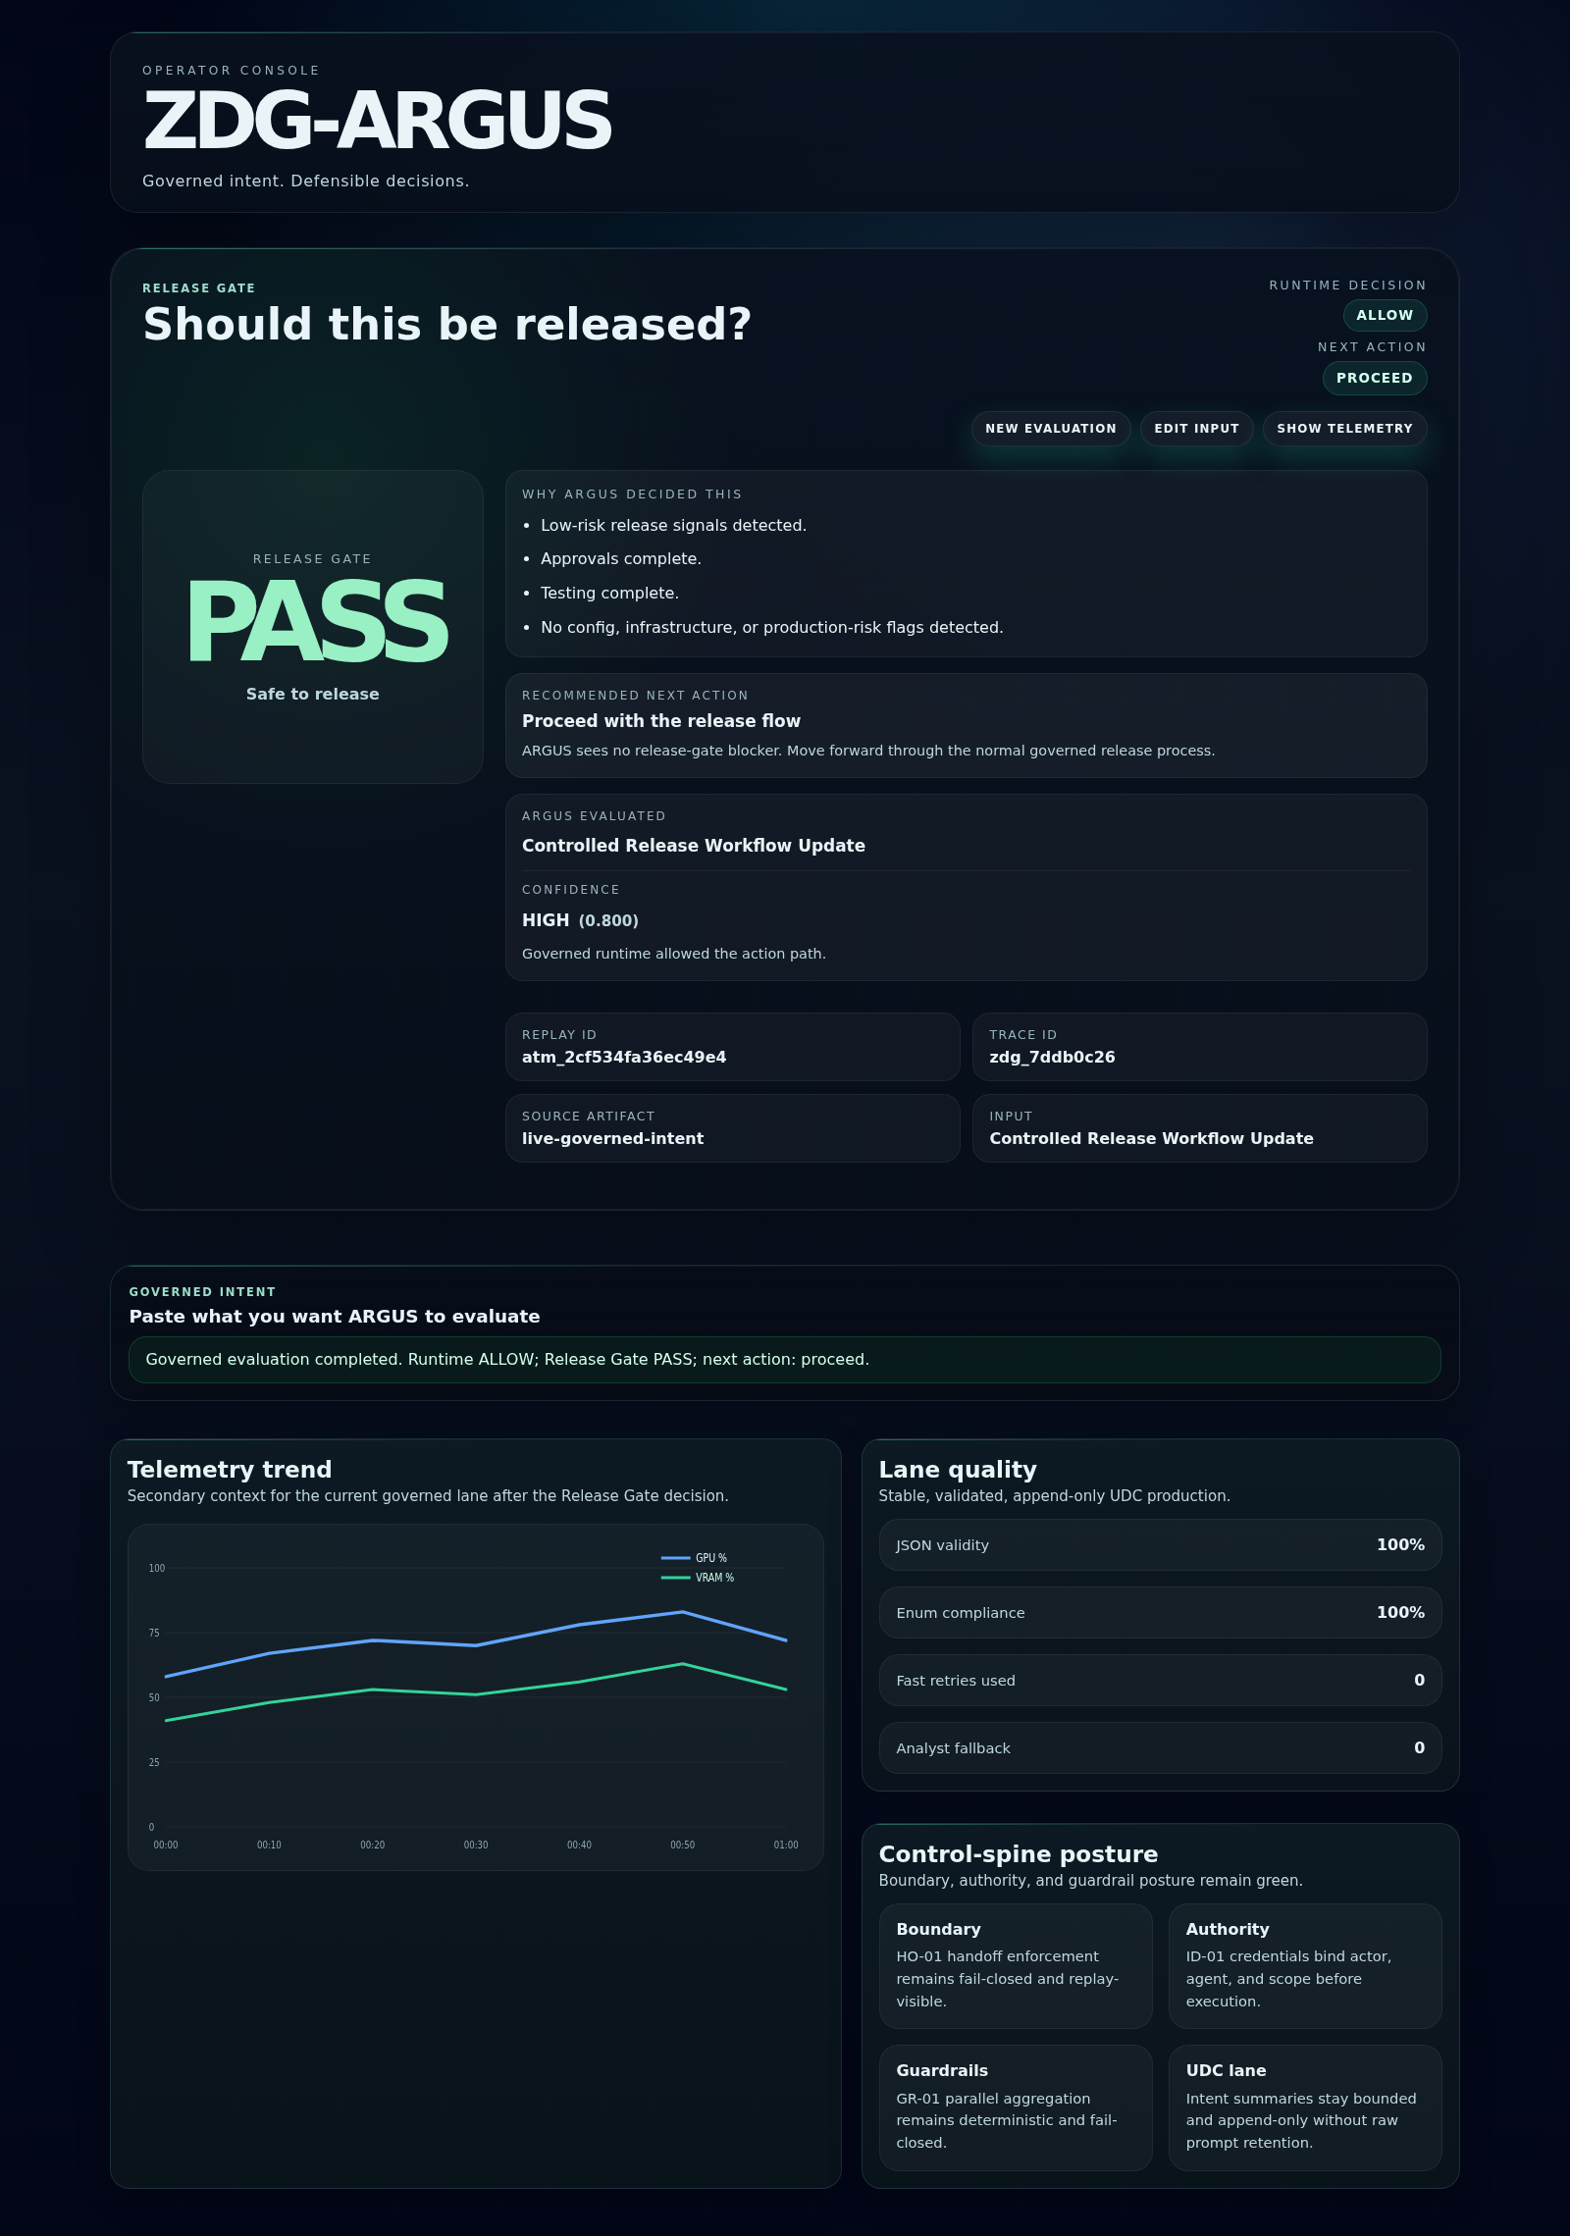The height and width of the screenshot is (2236, 1570).
Task: Click the ZDG-ARGUS console title
Action: pyautogui.click(x=376, y=120)
